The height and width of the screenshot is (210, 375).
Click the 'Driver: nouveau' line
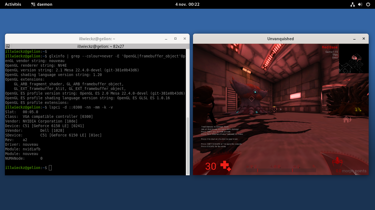22,144
